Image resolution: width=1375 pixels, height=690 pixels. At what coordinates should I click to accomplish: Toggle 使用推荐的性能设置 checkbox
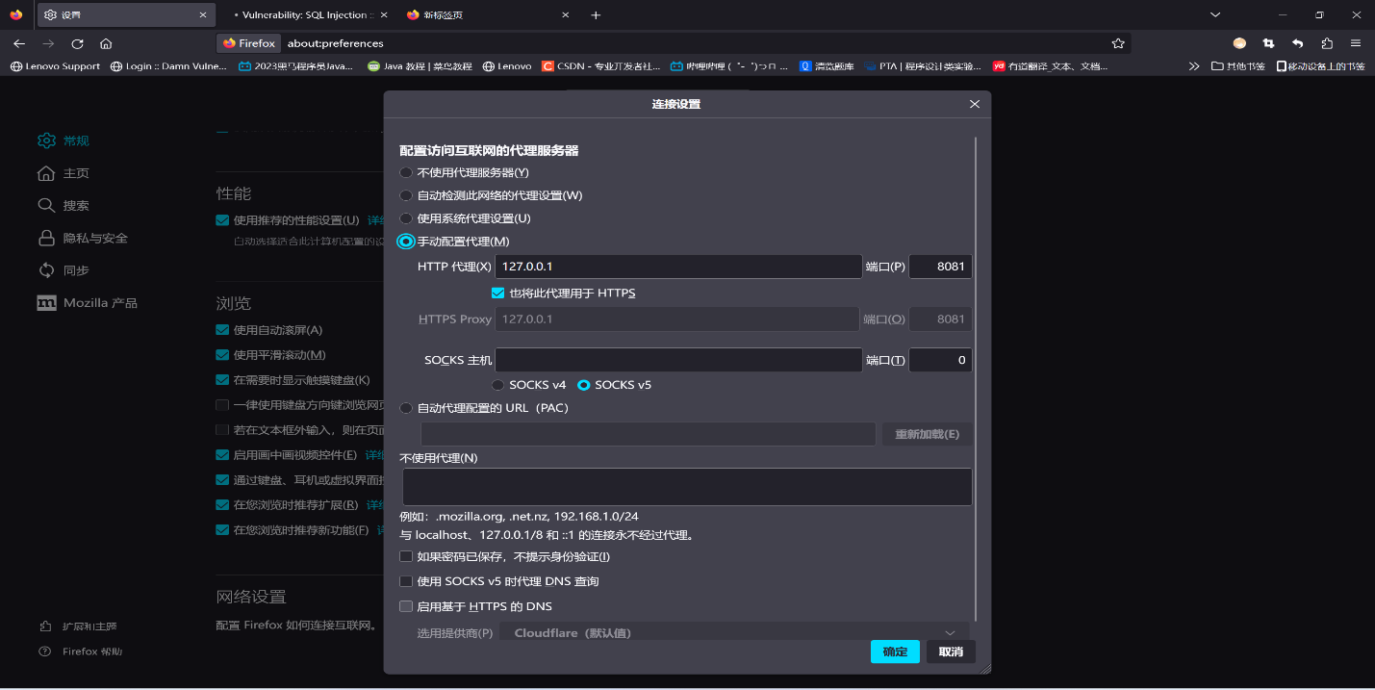(222, 220)
